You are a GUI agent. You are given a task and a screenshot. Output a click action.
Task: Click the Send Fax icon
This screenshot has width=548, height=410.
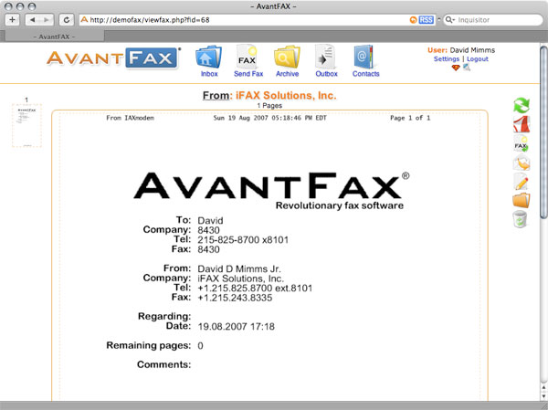coord(248,57)
